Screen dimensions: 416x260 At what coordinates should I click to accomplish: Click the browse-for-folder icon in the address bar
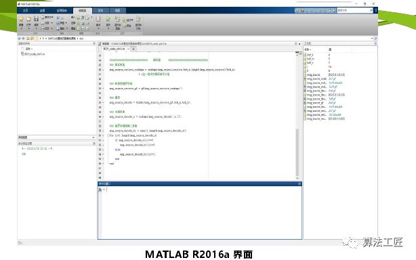[32, 39]
